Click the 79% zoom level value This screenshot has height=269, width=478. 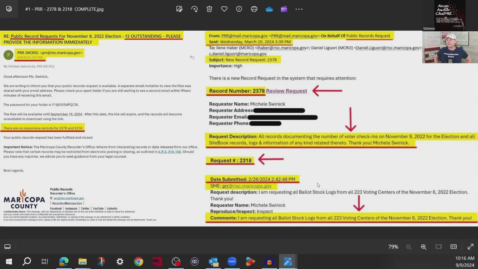click(393, 247)
